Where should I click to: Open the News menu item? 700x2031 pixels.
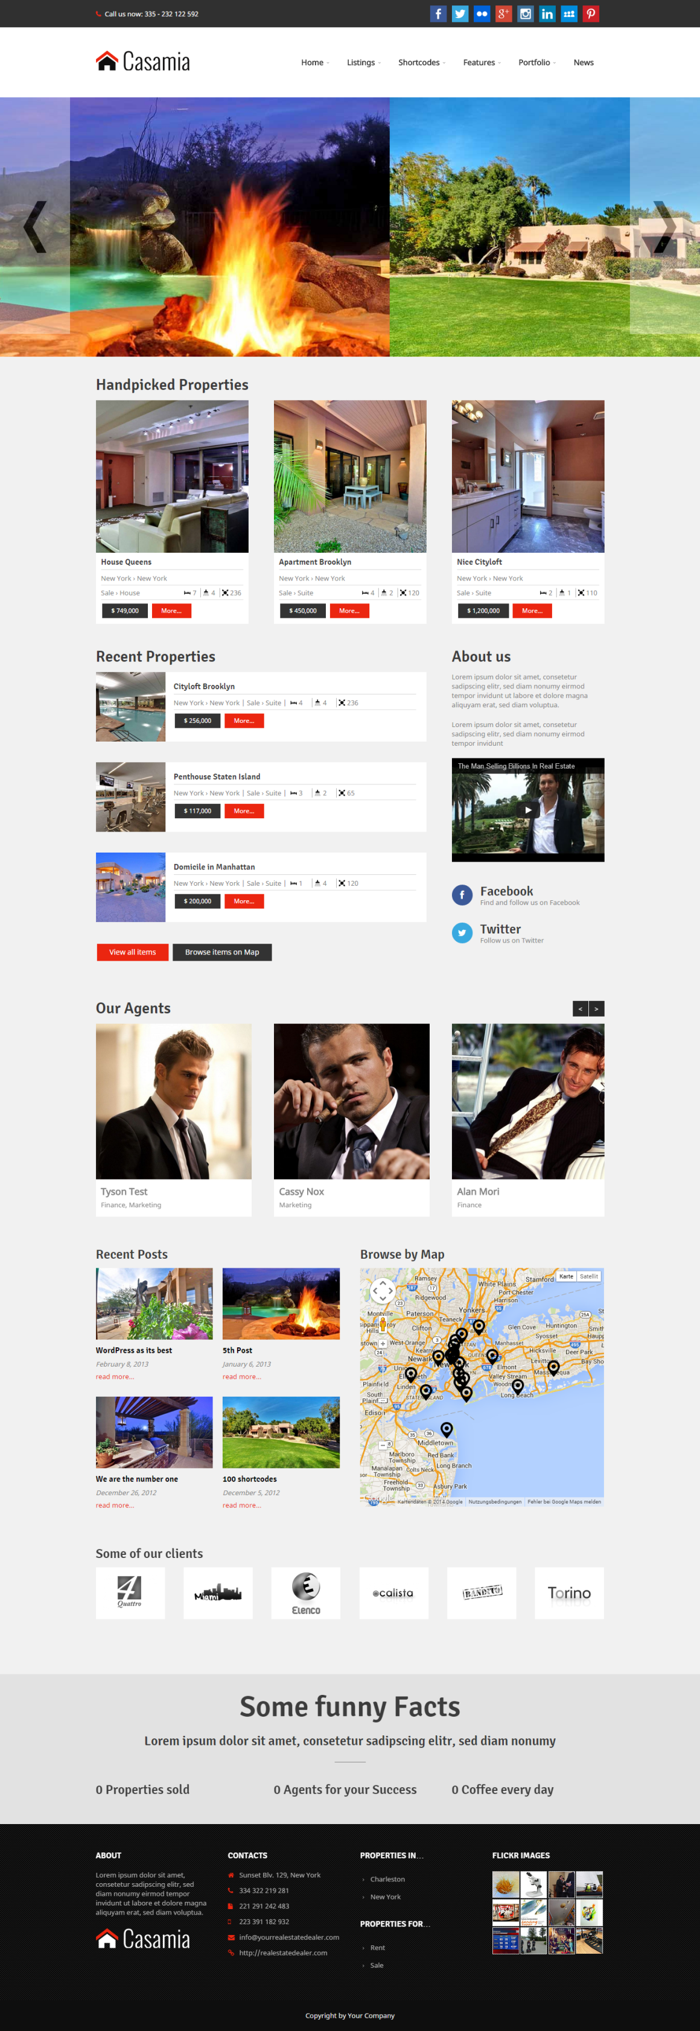coord(584,62)
